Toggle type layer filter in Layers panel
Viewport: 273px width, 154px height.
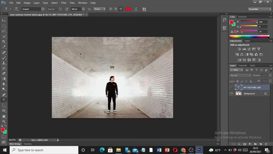pos(256,70)
